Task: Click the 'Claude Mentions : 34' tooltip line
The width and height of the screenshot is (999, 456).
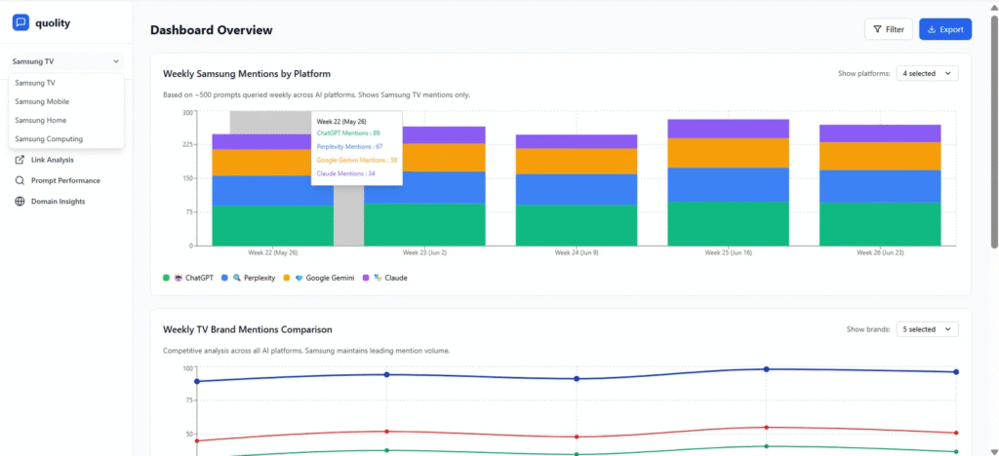Action: coord(346,173)
